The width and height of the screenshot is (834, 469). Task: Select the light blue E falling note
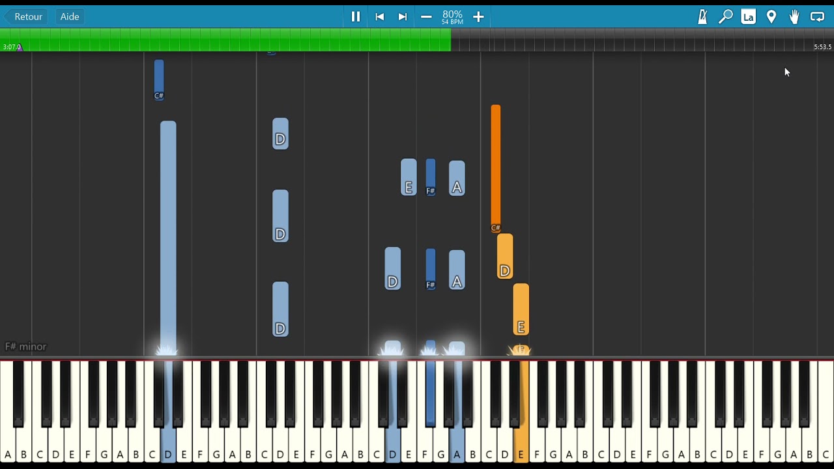tap(409, 177)
